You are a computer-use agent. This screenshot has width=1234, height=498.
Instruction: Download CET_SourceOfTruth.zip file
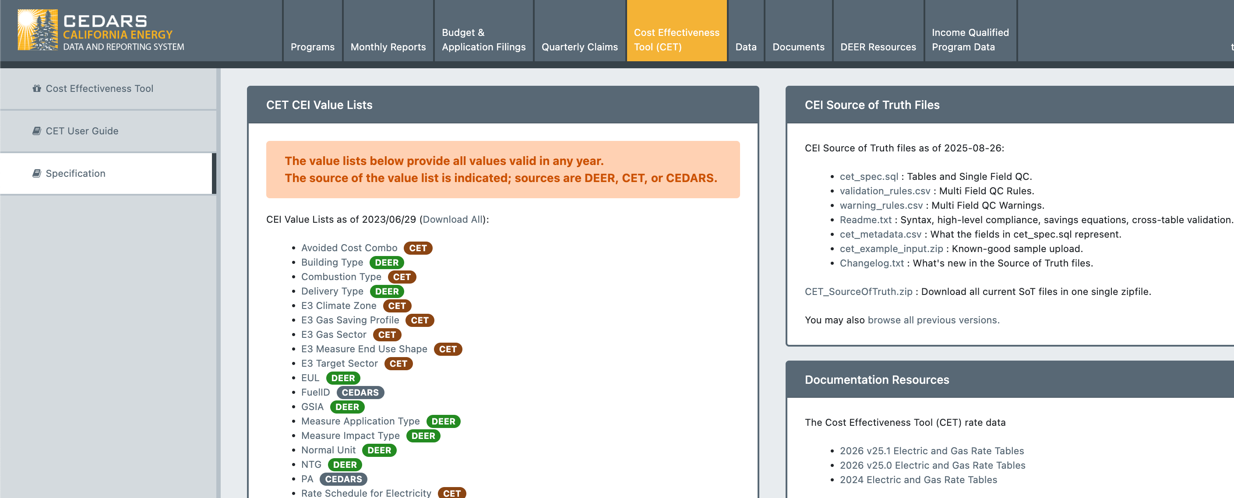(858, 291)
